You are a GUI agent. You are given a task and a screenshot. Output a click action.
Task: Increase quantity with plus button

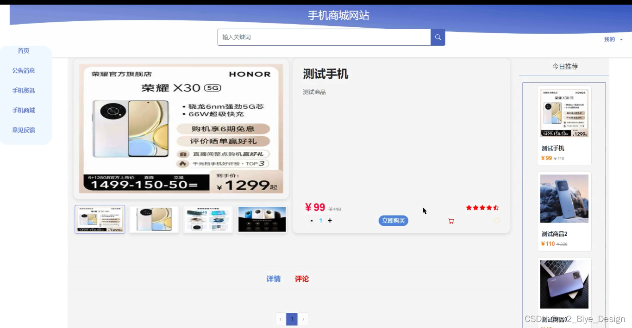(x=330, y=221)
